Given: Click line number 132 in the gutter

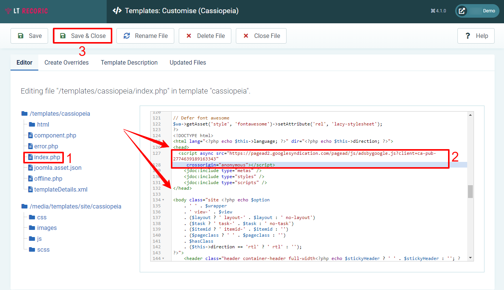Looking at the screenshot, I should (x=157, y=188).
